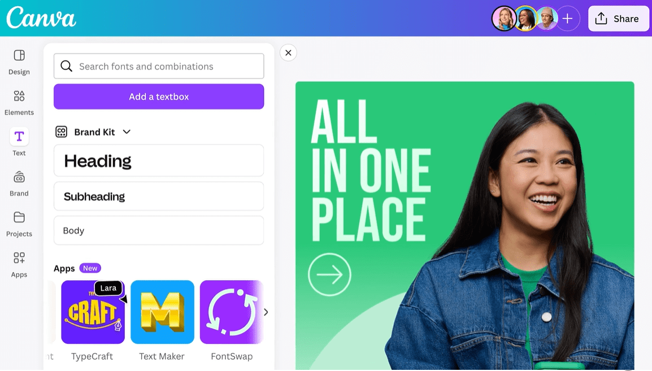Open the Apps sidebar panel
This screenshot has width=652, height=371.
click(19, 265)
